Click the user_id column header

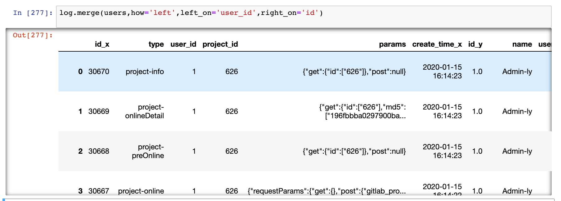183,44
